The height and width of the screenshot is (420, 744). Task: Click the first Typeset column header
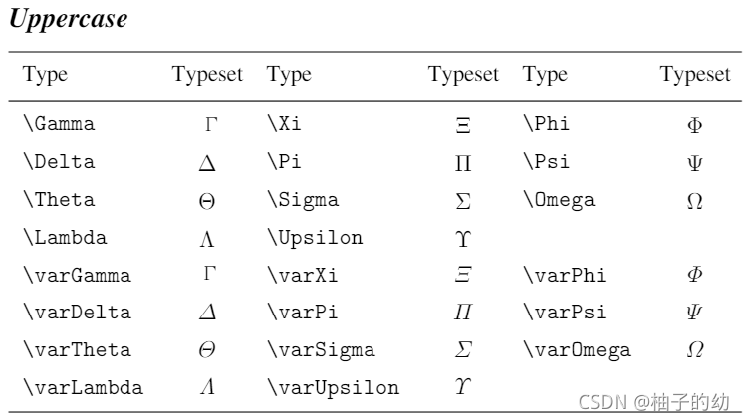pos(207,74)
